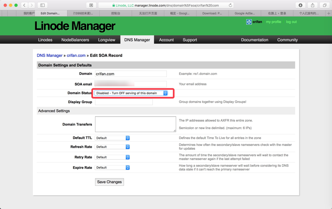332x209 pixels.
Task: Click the log out link
Action: click(291, 22)
